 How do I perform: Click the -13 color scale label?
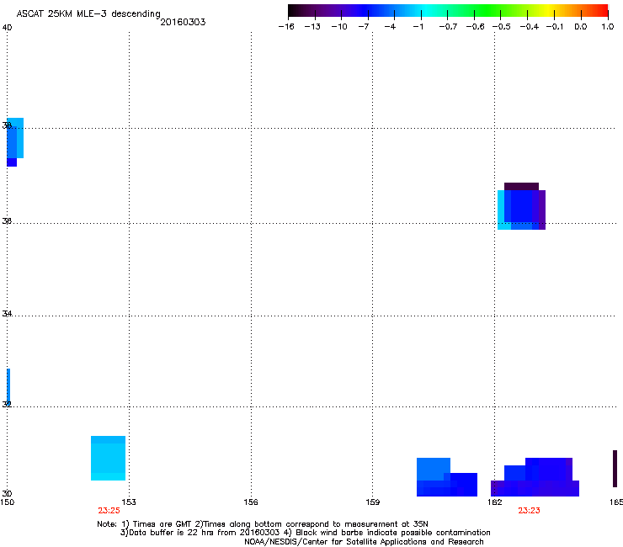point(312,27)
